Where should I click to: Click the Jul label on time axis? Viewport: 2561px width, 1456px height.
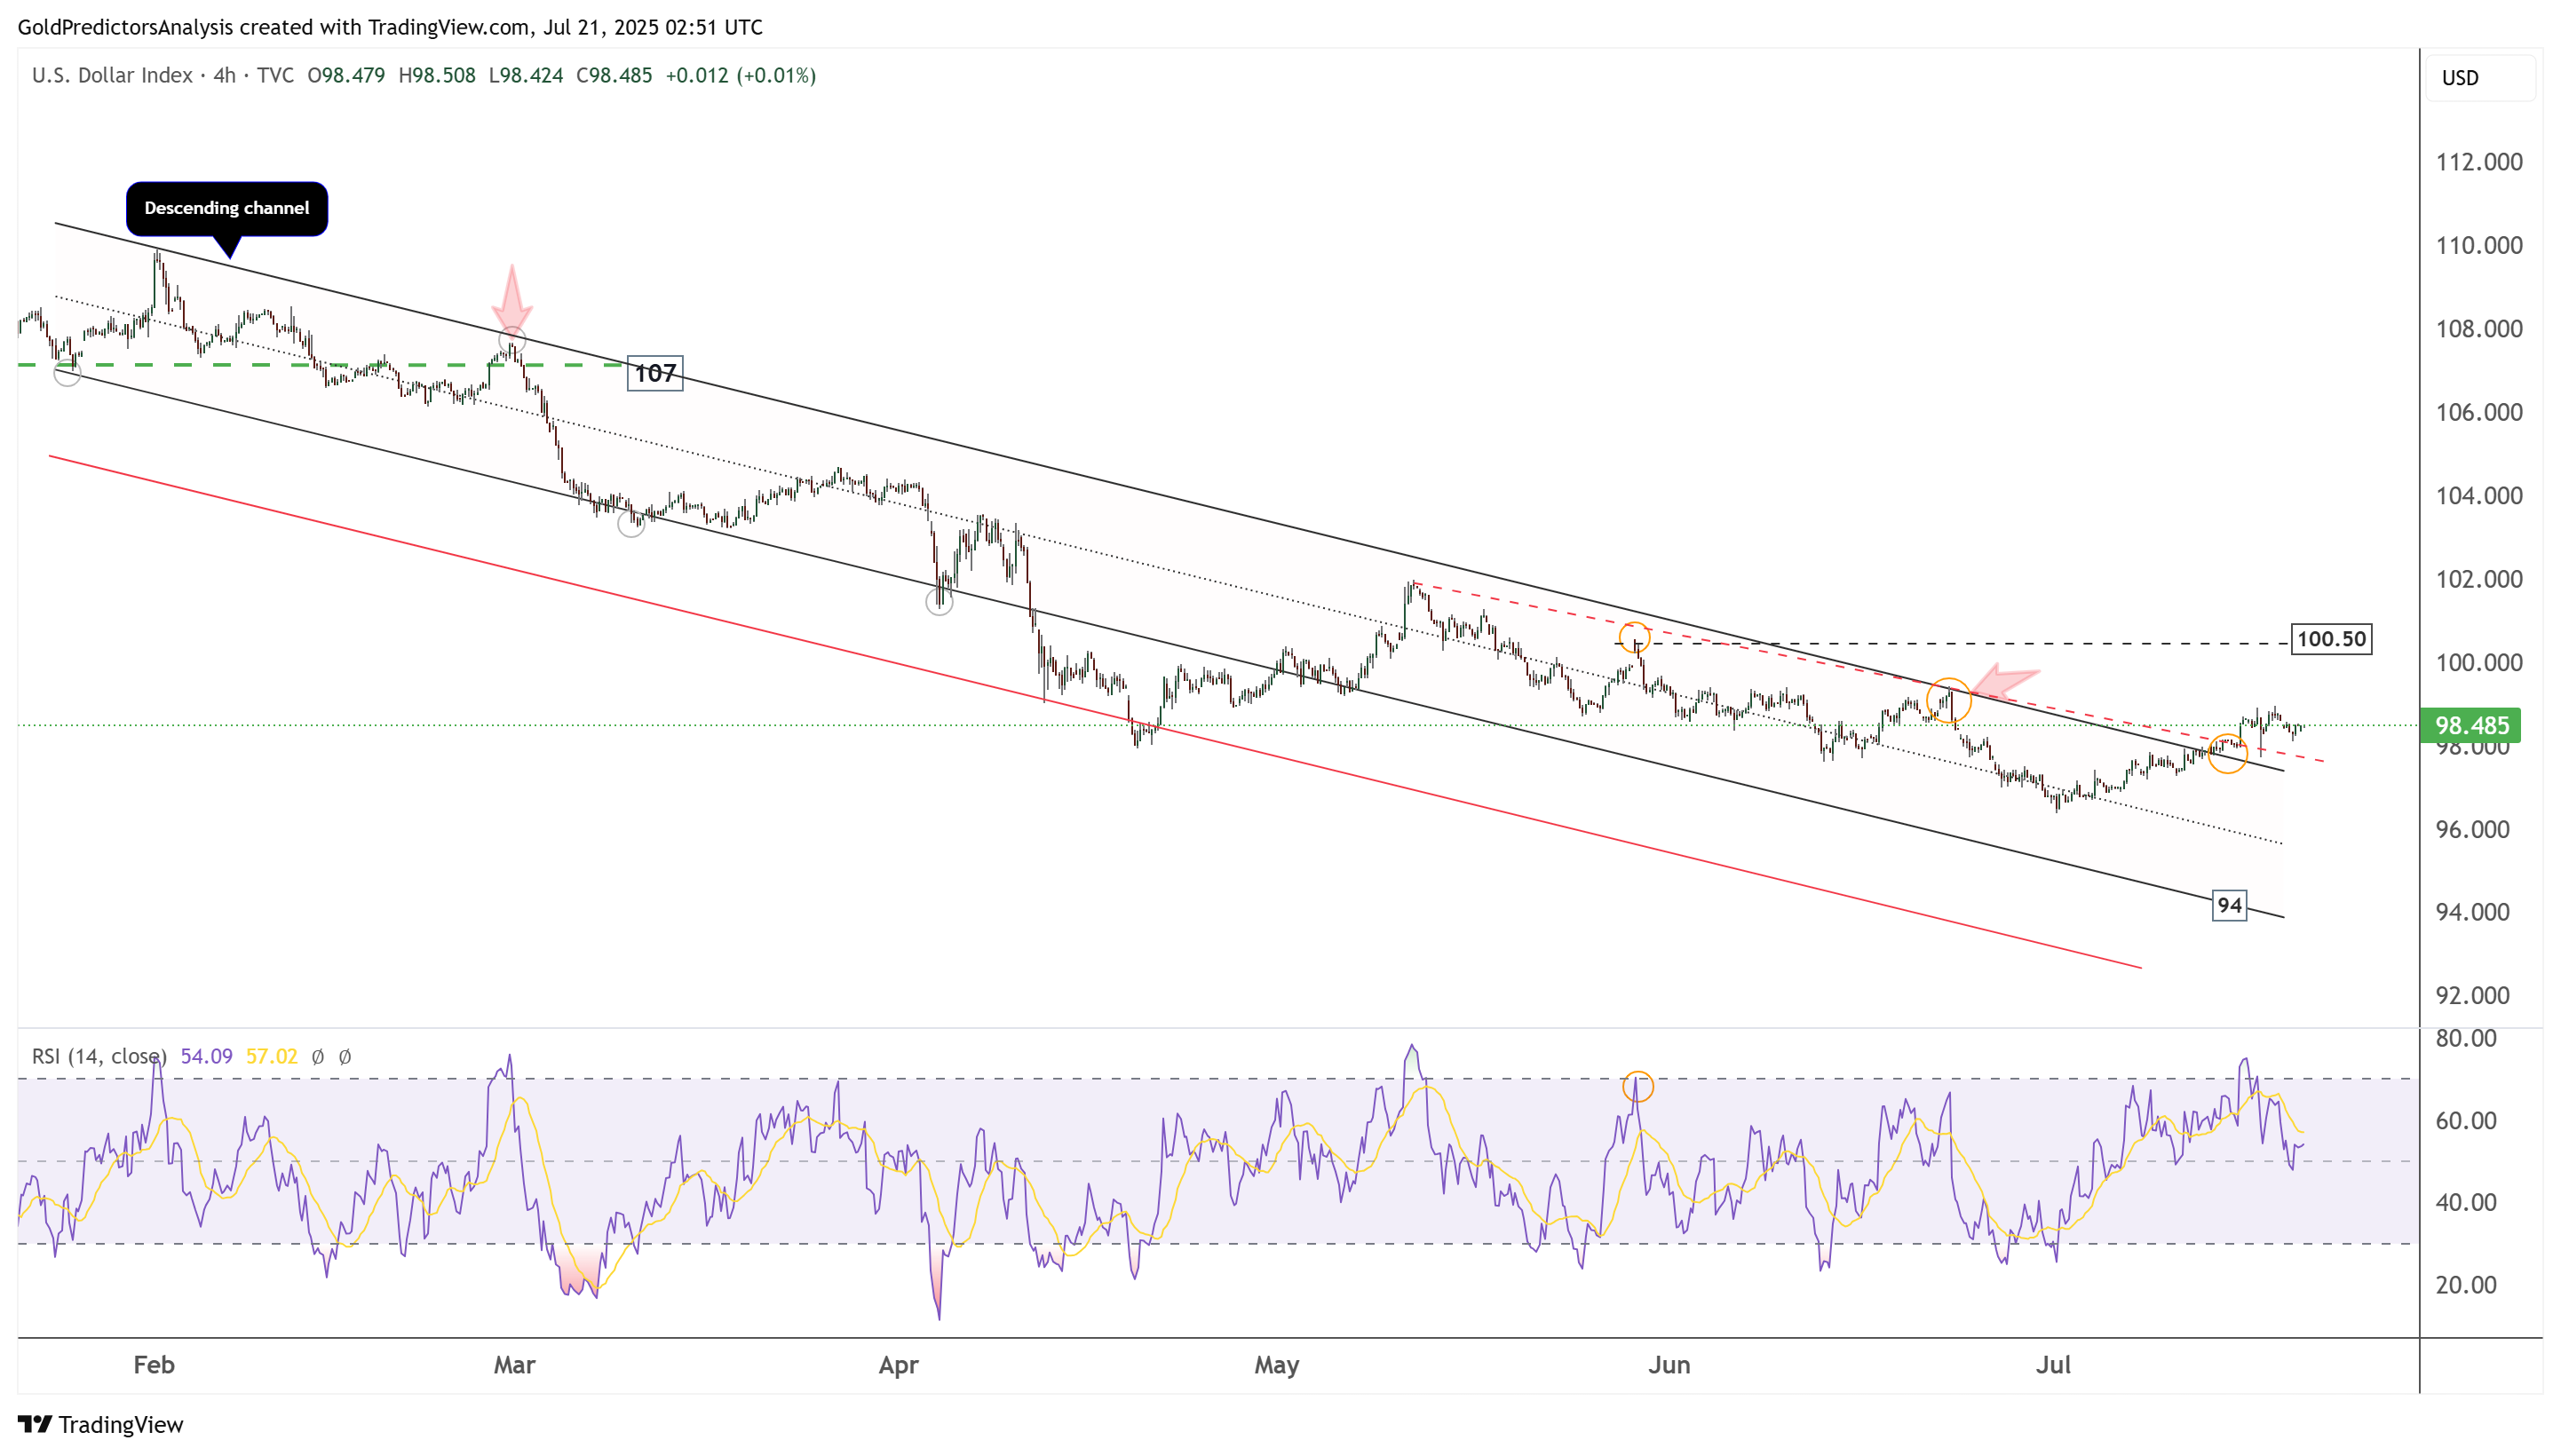click(2054, 1365)
